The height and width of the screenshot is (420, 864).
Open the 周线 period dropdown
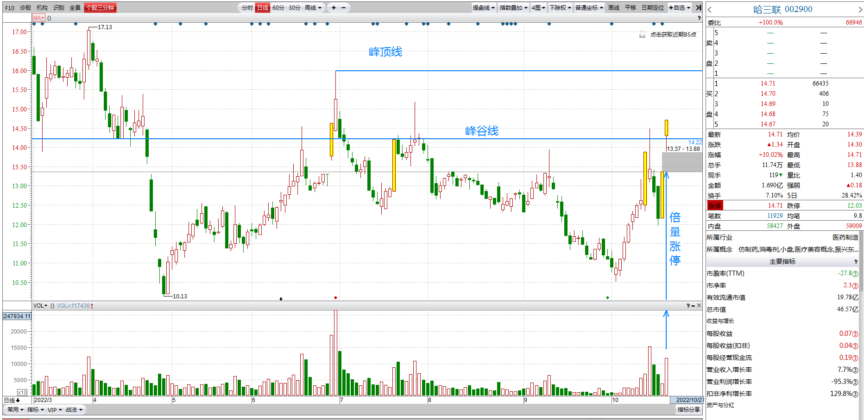(x=313, y=8)
